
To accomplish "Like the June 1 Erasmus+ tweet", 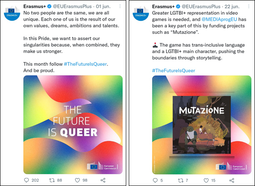I will click(78, 180).
